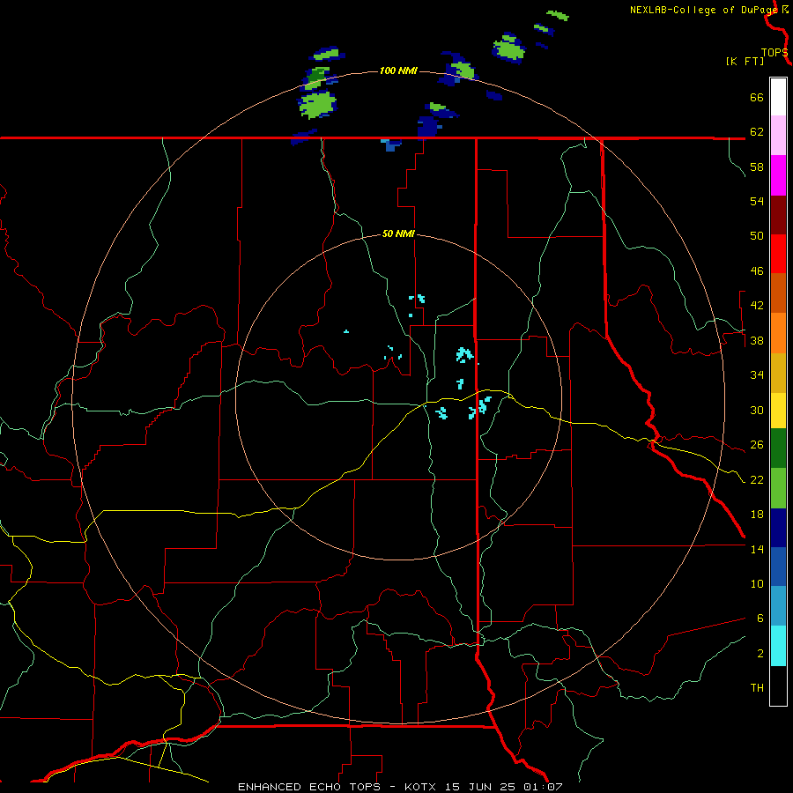Click the black TH legend swatch
This screenshot has height=793, width=793.
[778, 686]
